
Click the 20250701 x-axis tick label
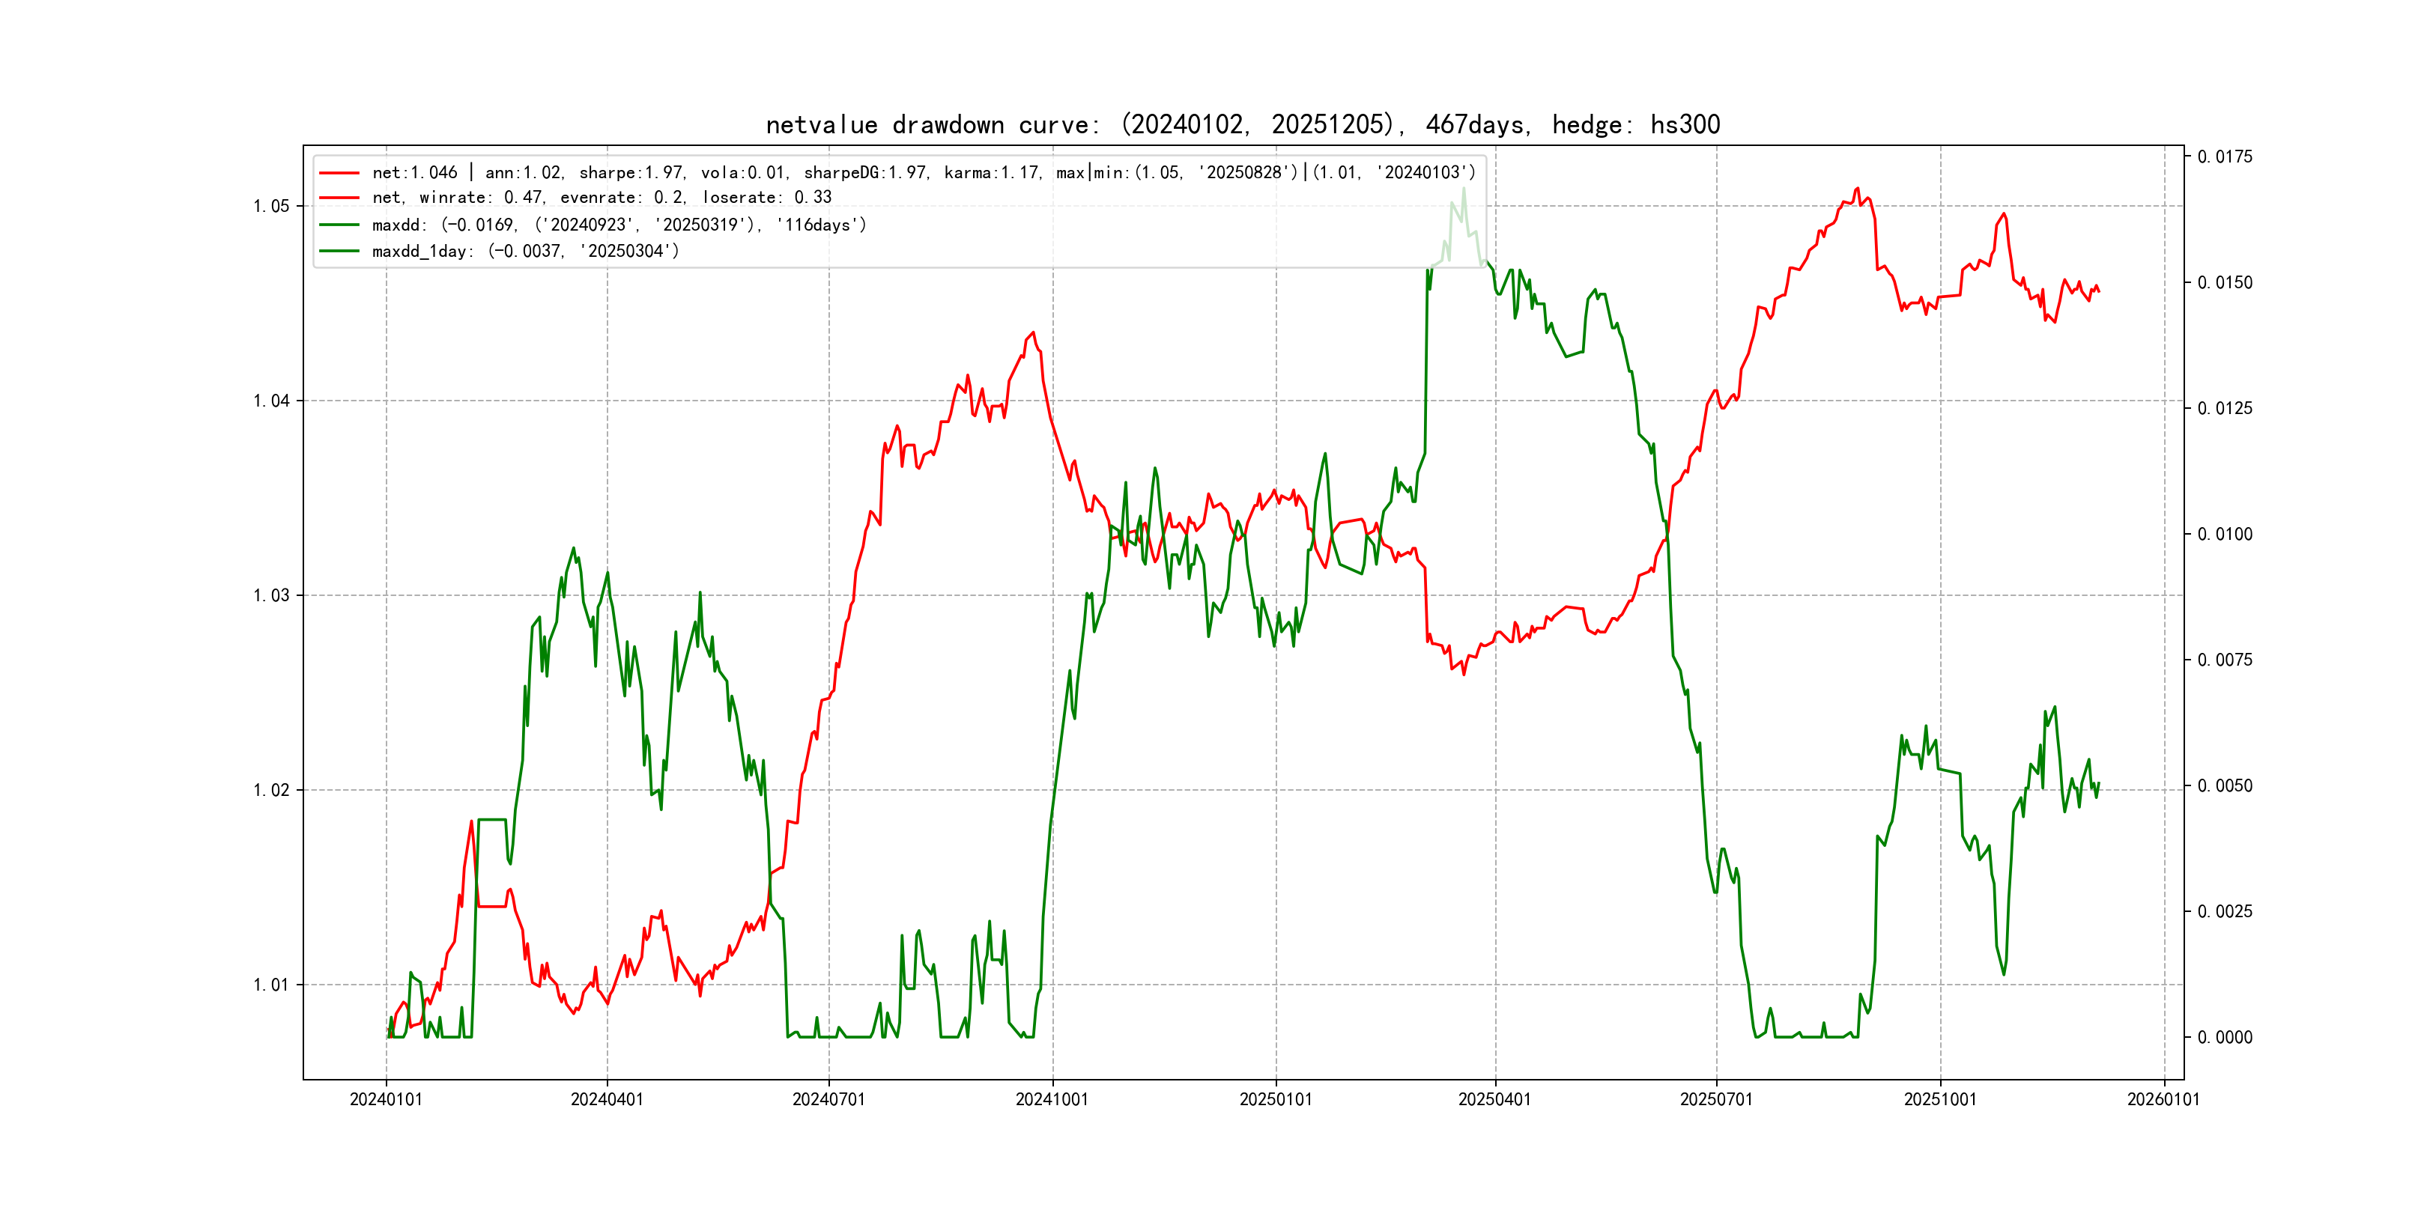click(x=1715, y=1099)
